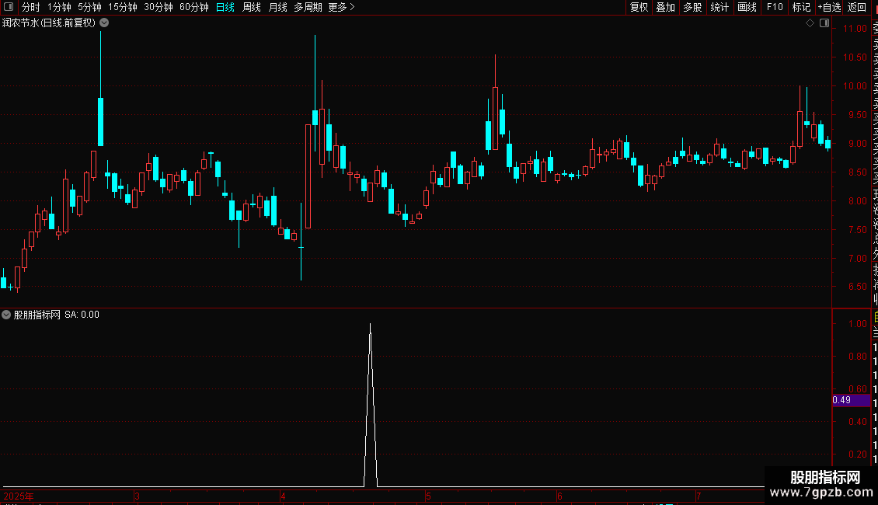The width and height of the screenshot is (878, 505).
Task: Click the 叠加 overlay button
Action: pyautogui.click(x=666, y=7)
